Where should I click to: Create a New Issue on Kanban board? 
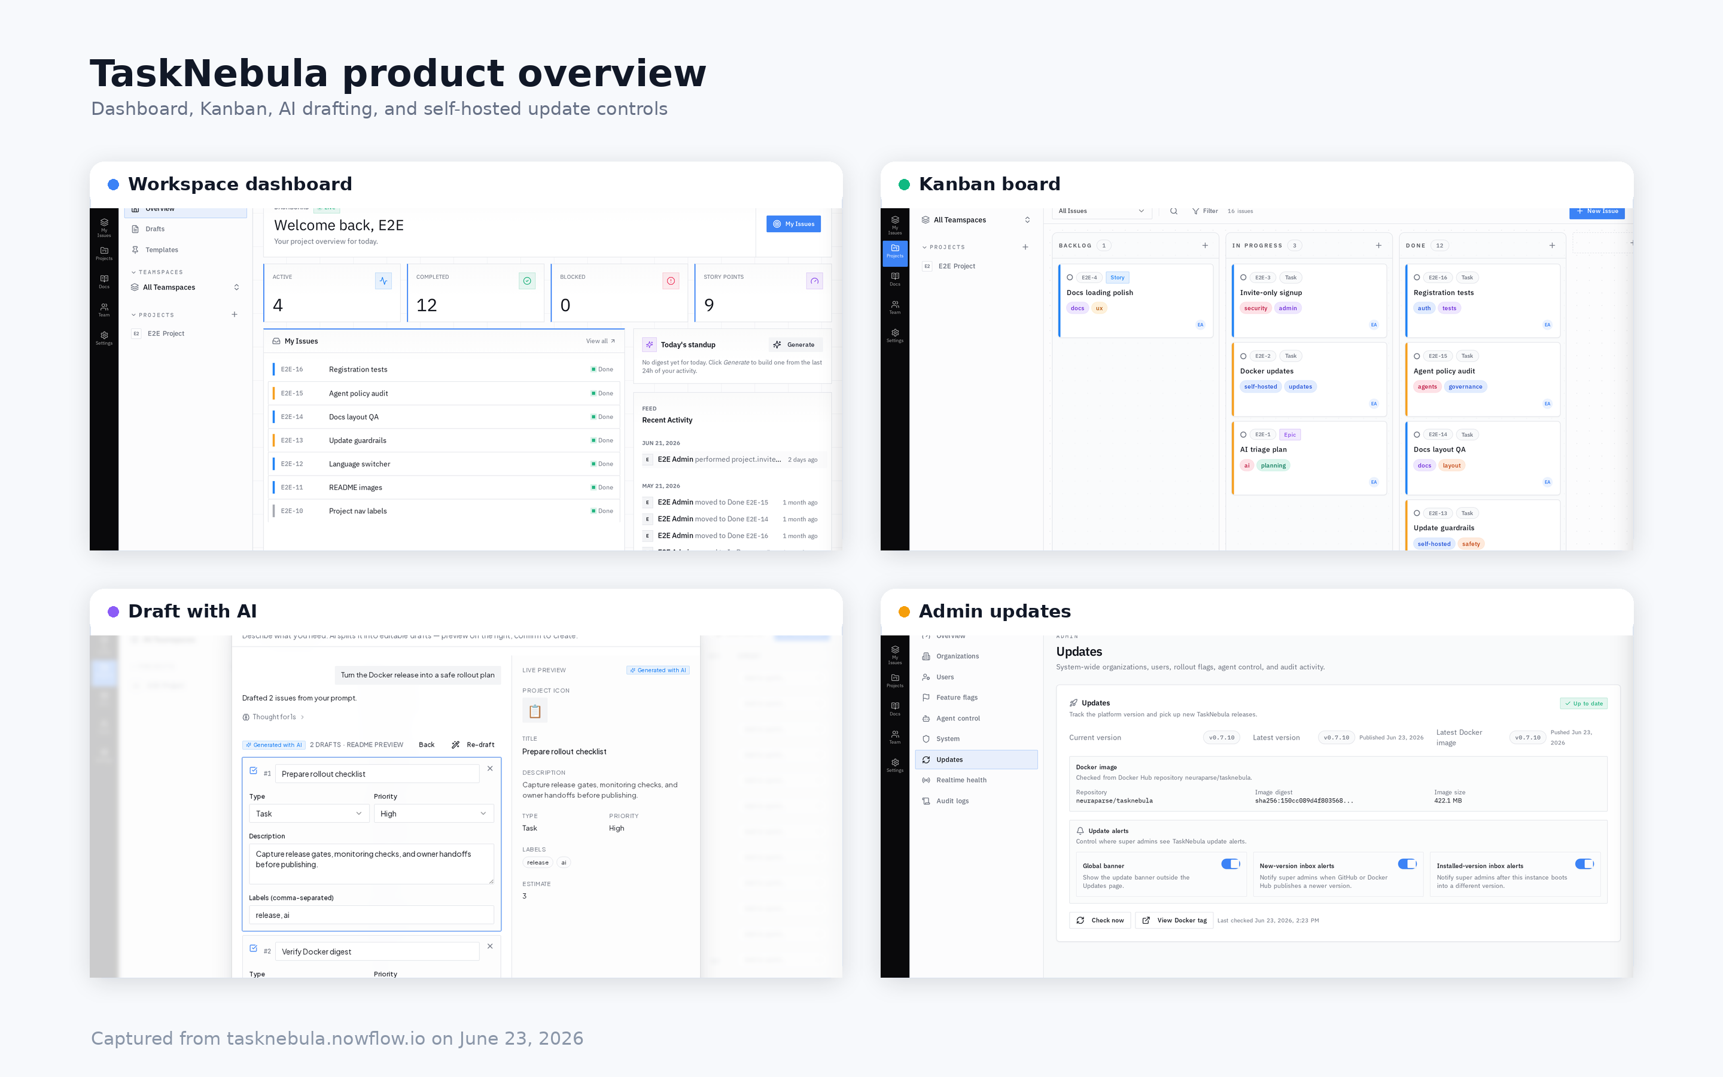coord(1596,212)
